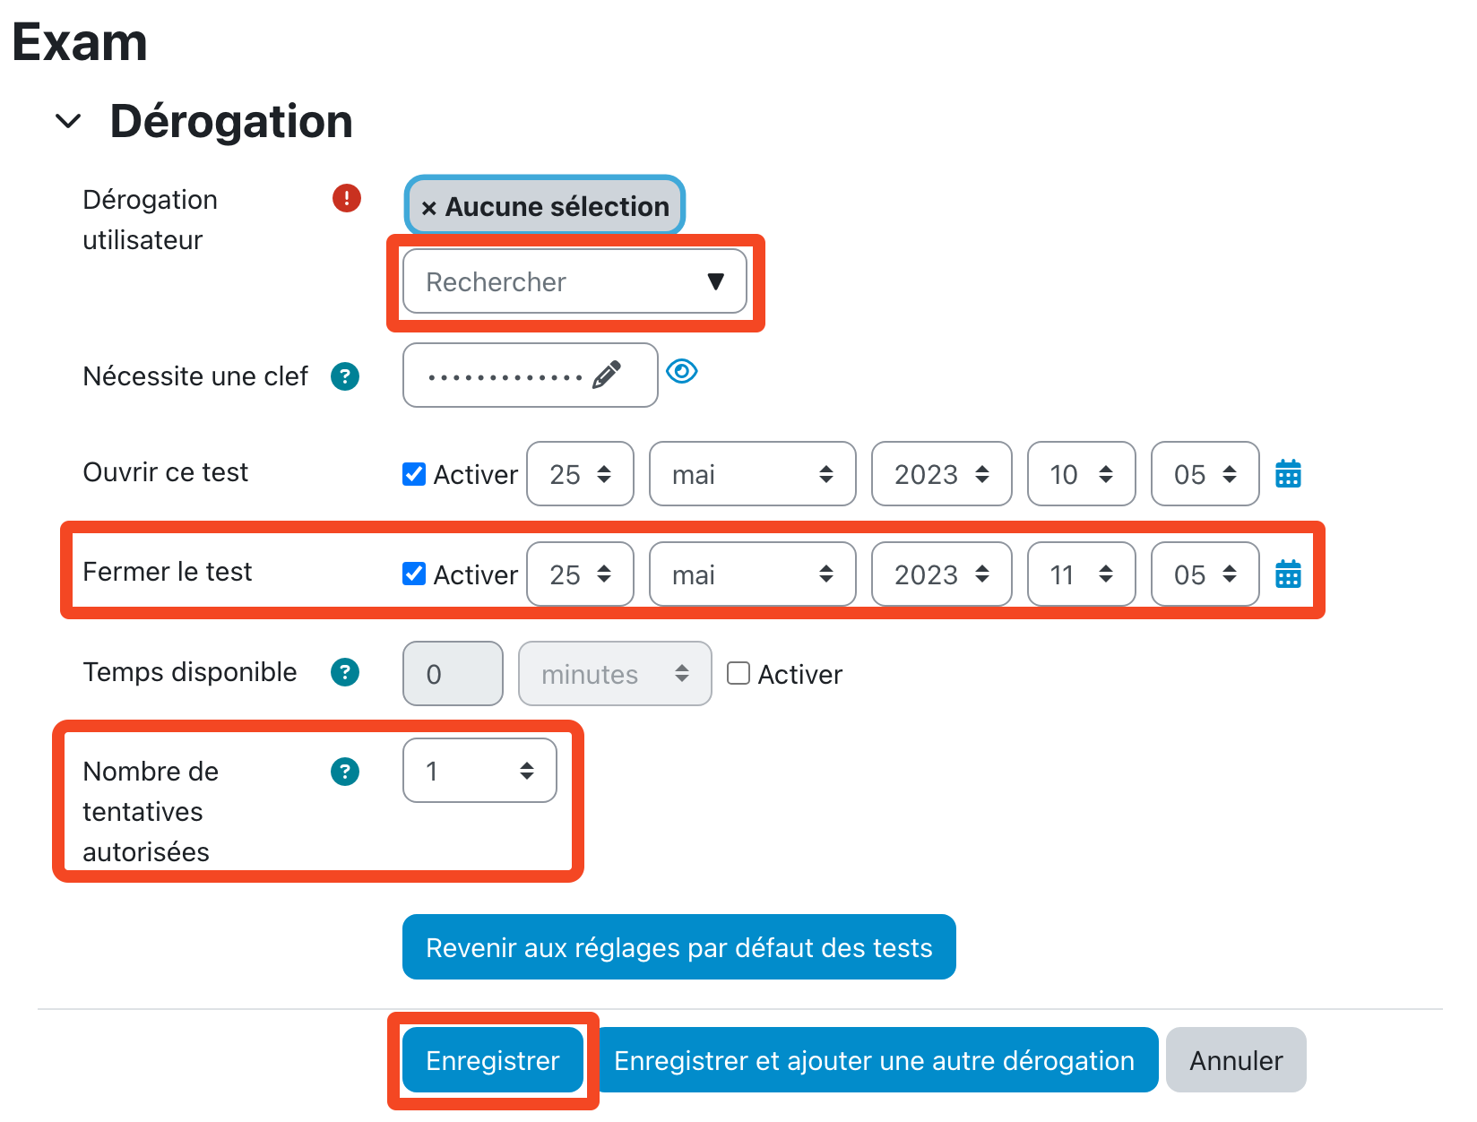Uncheck Activer for Ouvrir ce test
This screenshot has width=1477, height=1122.
pyautogui.click(x=414, y=474)
